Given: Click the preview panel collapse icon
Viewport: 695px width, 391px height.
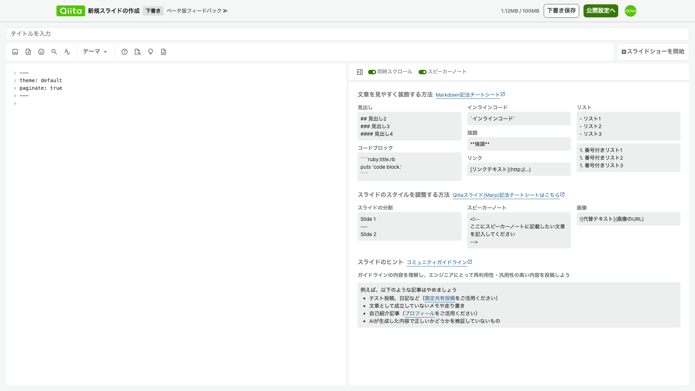Looking at the screenshot, I should point(360,72).
